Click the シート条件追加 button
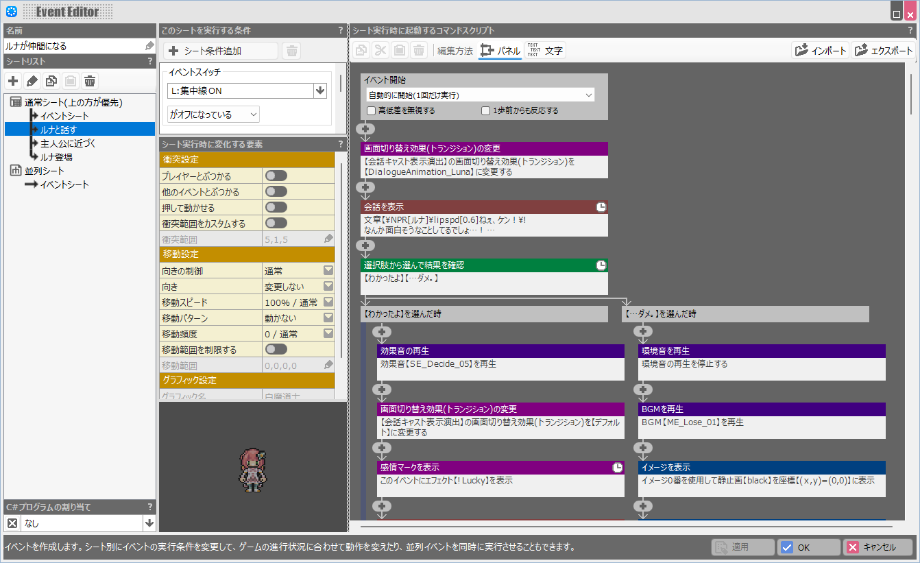Screen dimensions: 920x563 coord(221,51)
